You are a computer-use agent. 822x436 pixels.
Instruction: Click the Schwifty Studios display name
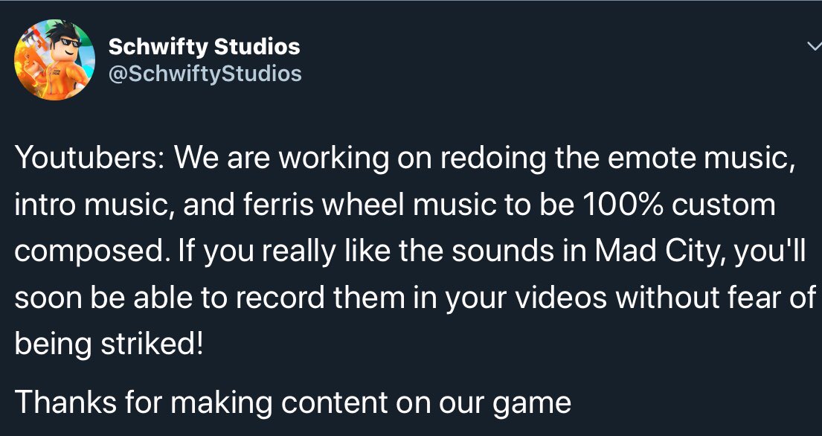tap(204, 47)
